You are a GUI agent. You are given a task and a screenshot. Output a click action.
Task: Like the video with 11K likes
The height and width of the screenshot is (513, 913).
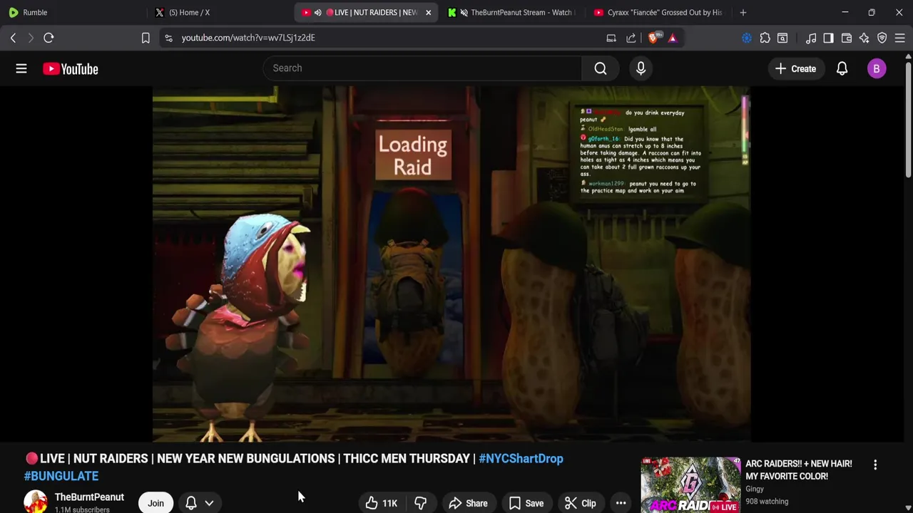(x=381, y=503)
